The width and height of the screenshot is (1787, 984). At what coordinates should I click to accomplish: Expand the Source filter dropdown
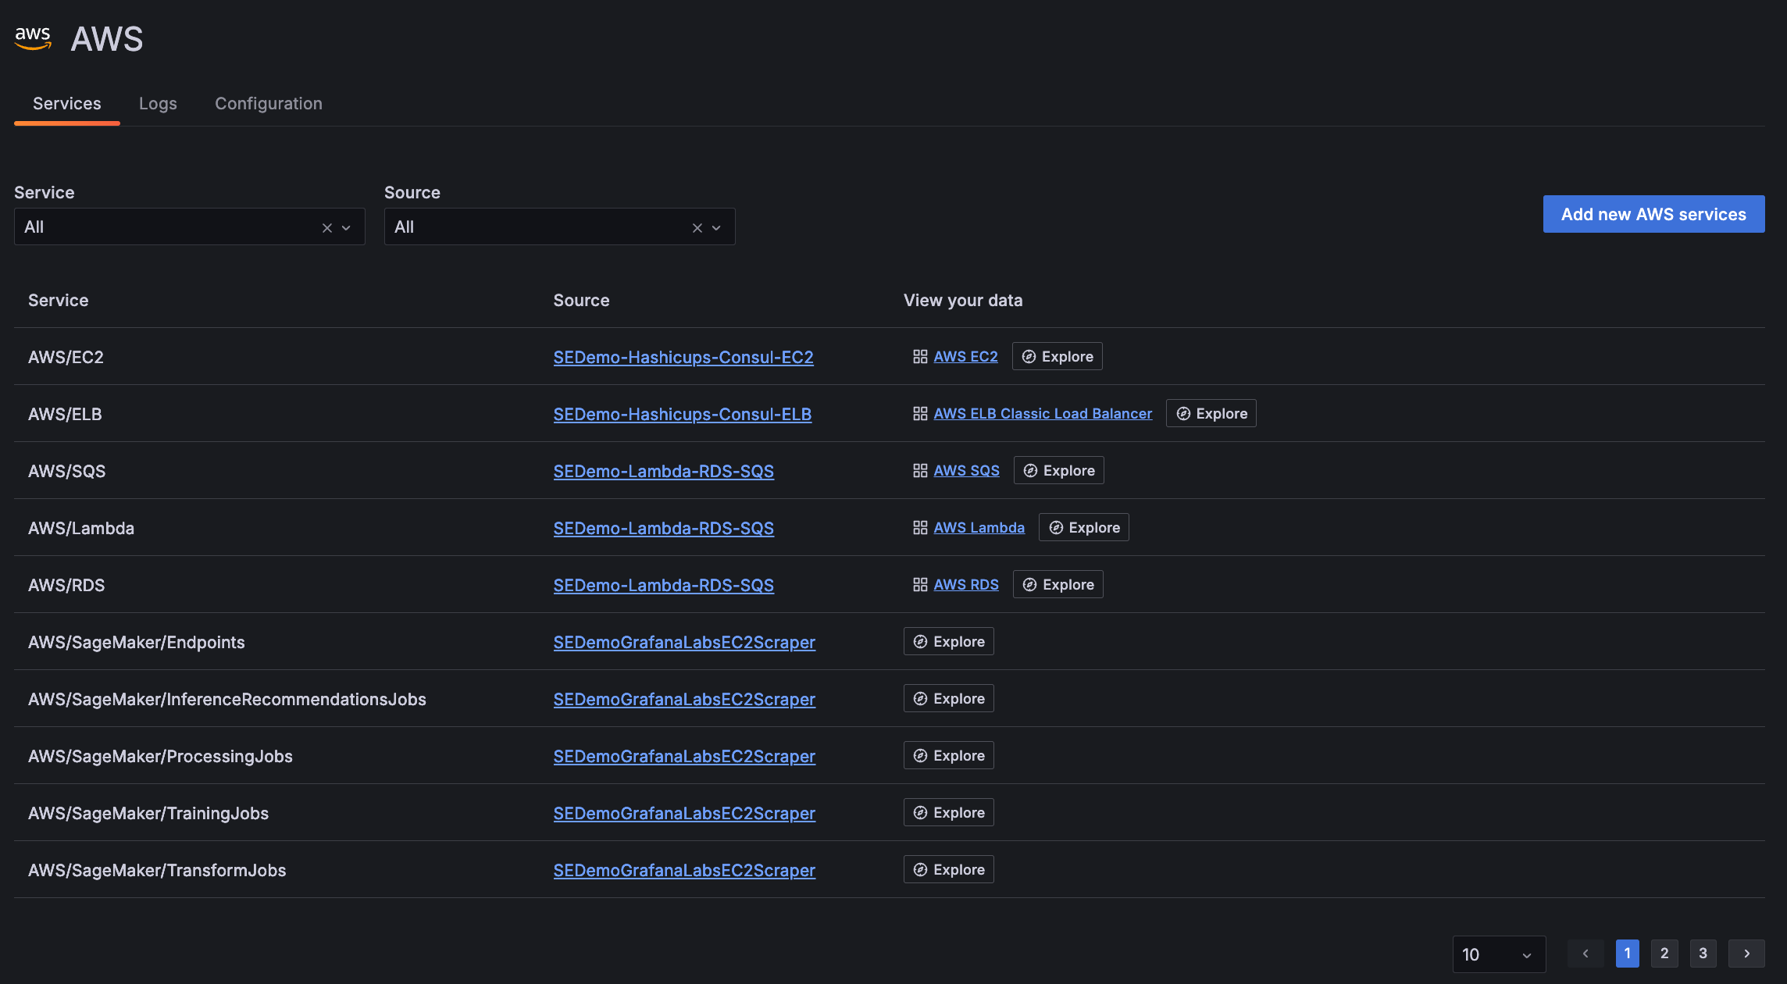coord(716,228)
